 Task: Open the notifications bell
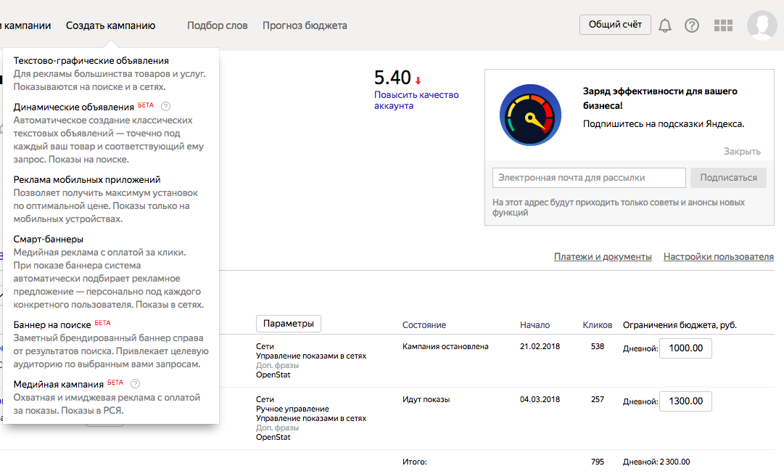pyautogui.click(x=664, y=25)
